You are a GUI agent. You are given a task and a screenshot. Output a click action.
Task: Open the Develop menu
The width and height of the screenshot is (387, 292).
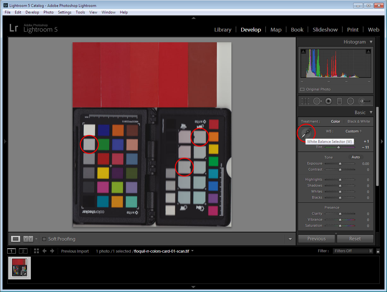32,12
